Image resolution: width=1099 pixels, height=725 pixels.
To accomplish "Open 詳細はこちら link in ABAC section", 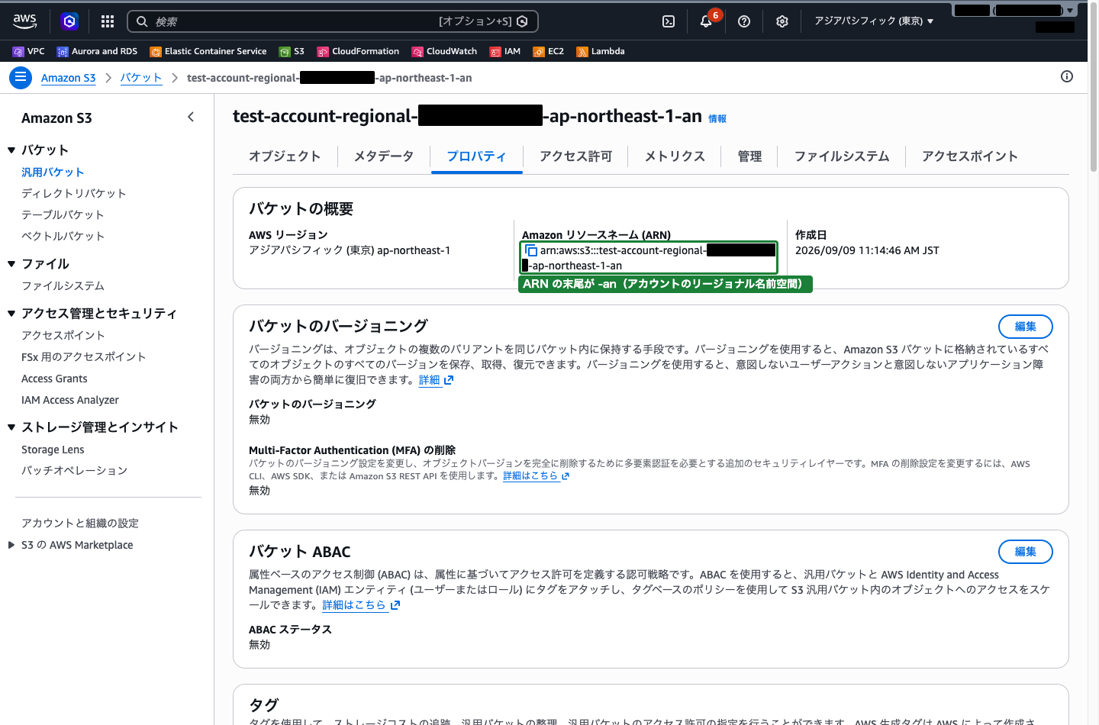I will coord(361,605).
